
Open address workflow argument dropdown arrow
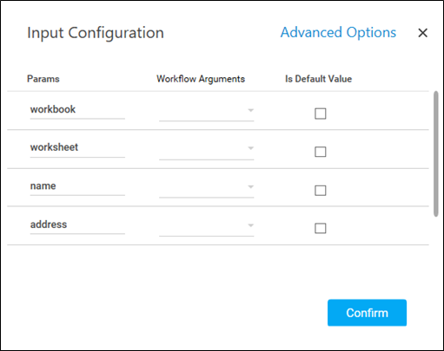pyautogui.click(x=251, y=225)
